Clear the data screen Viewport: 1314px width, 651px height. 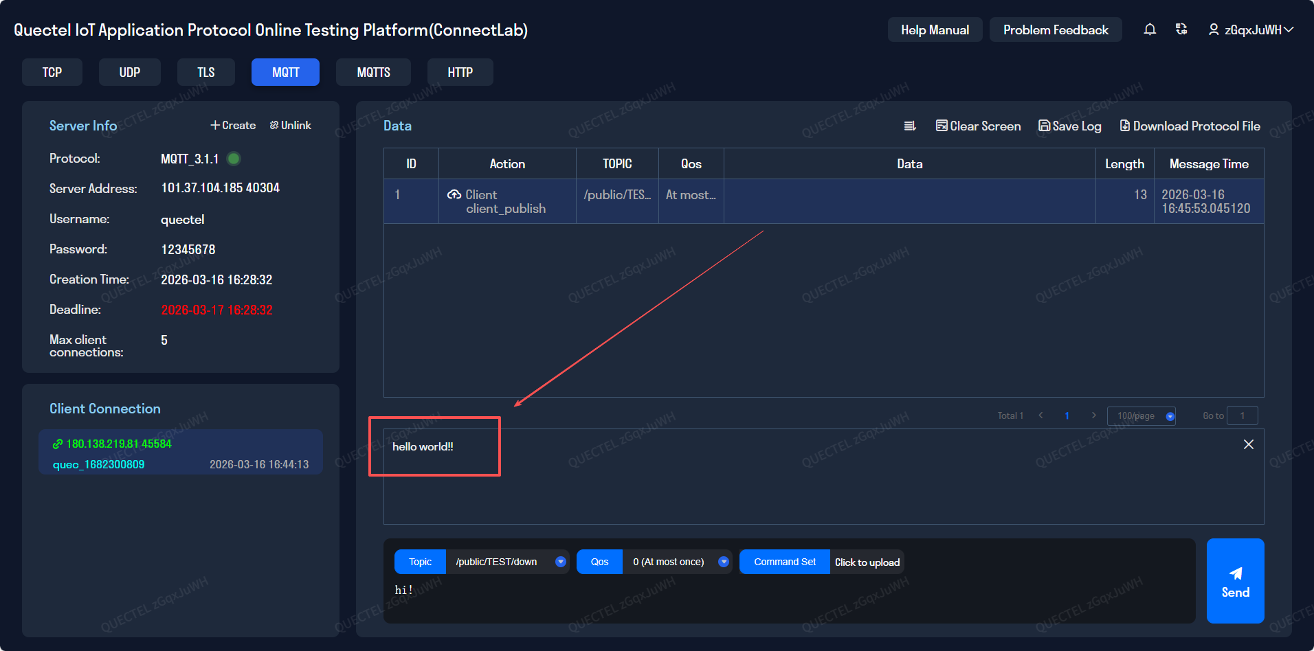979,126
